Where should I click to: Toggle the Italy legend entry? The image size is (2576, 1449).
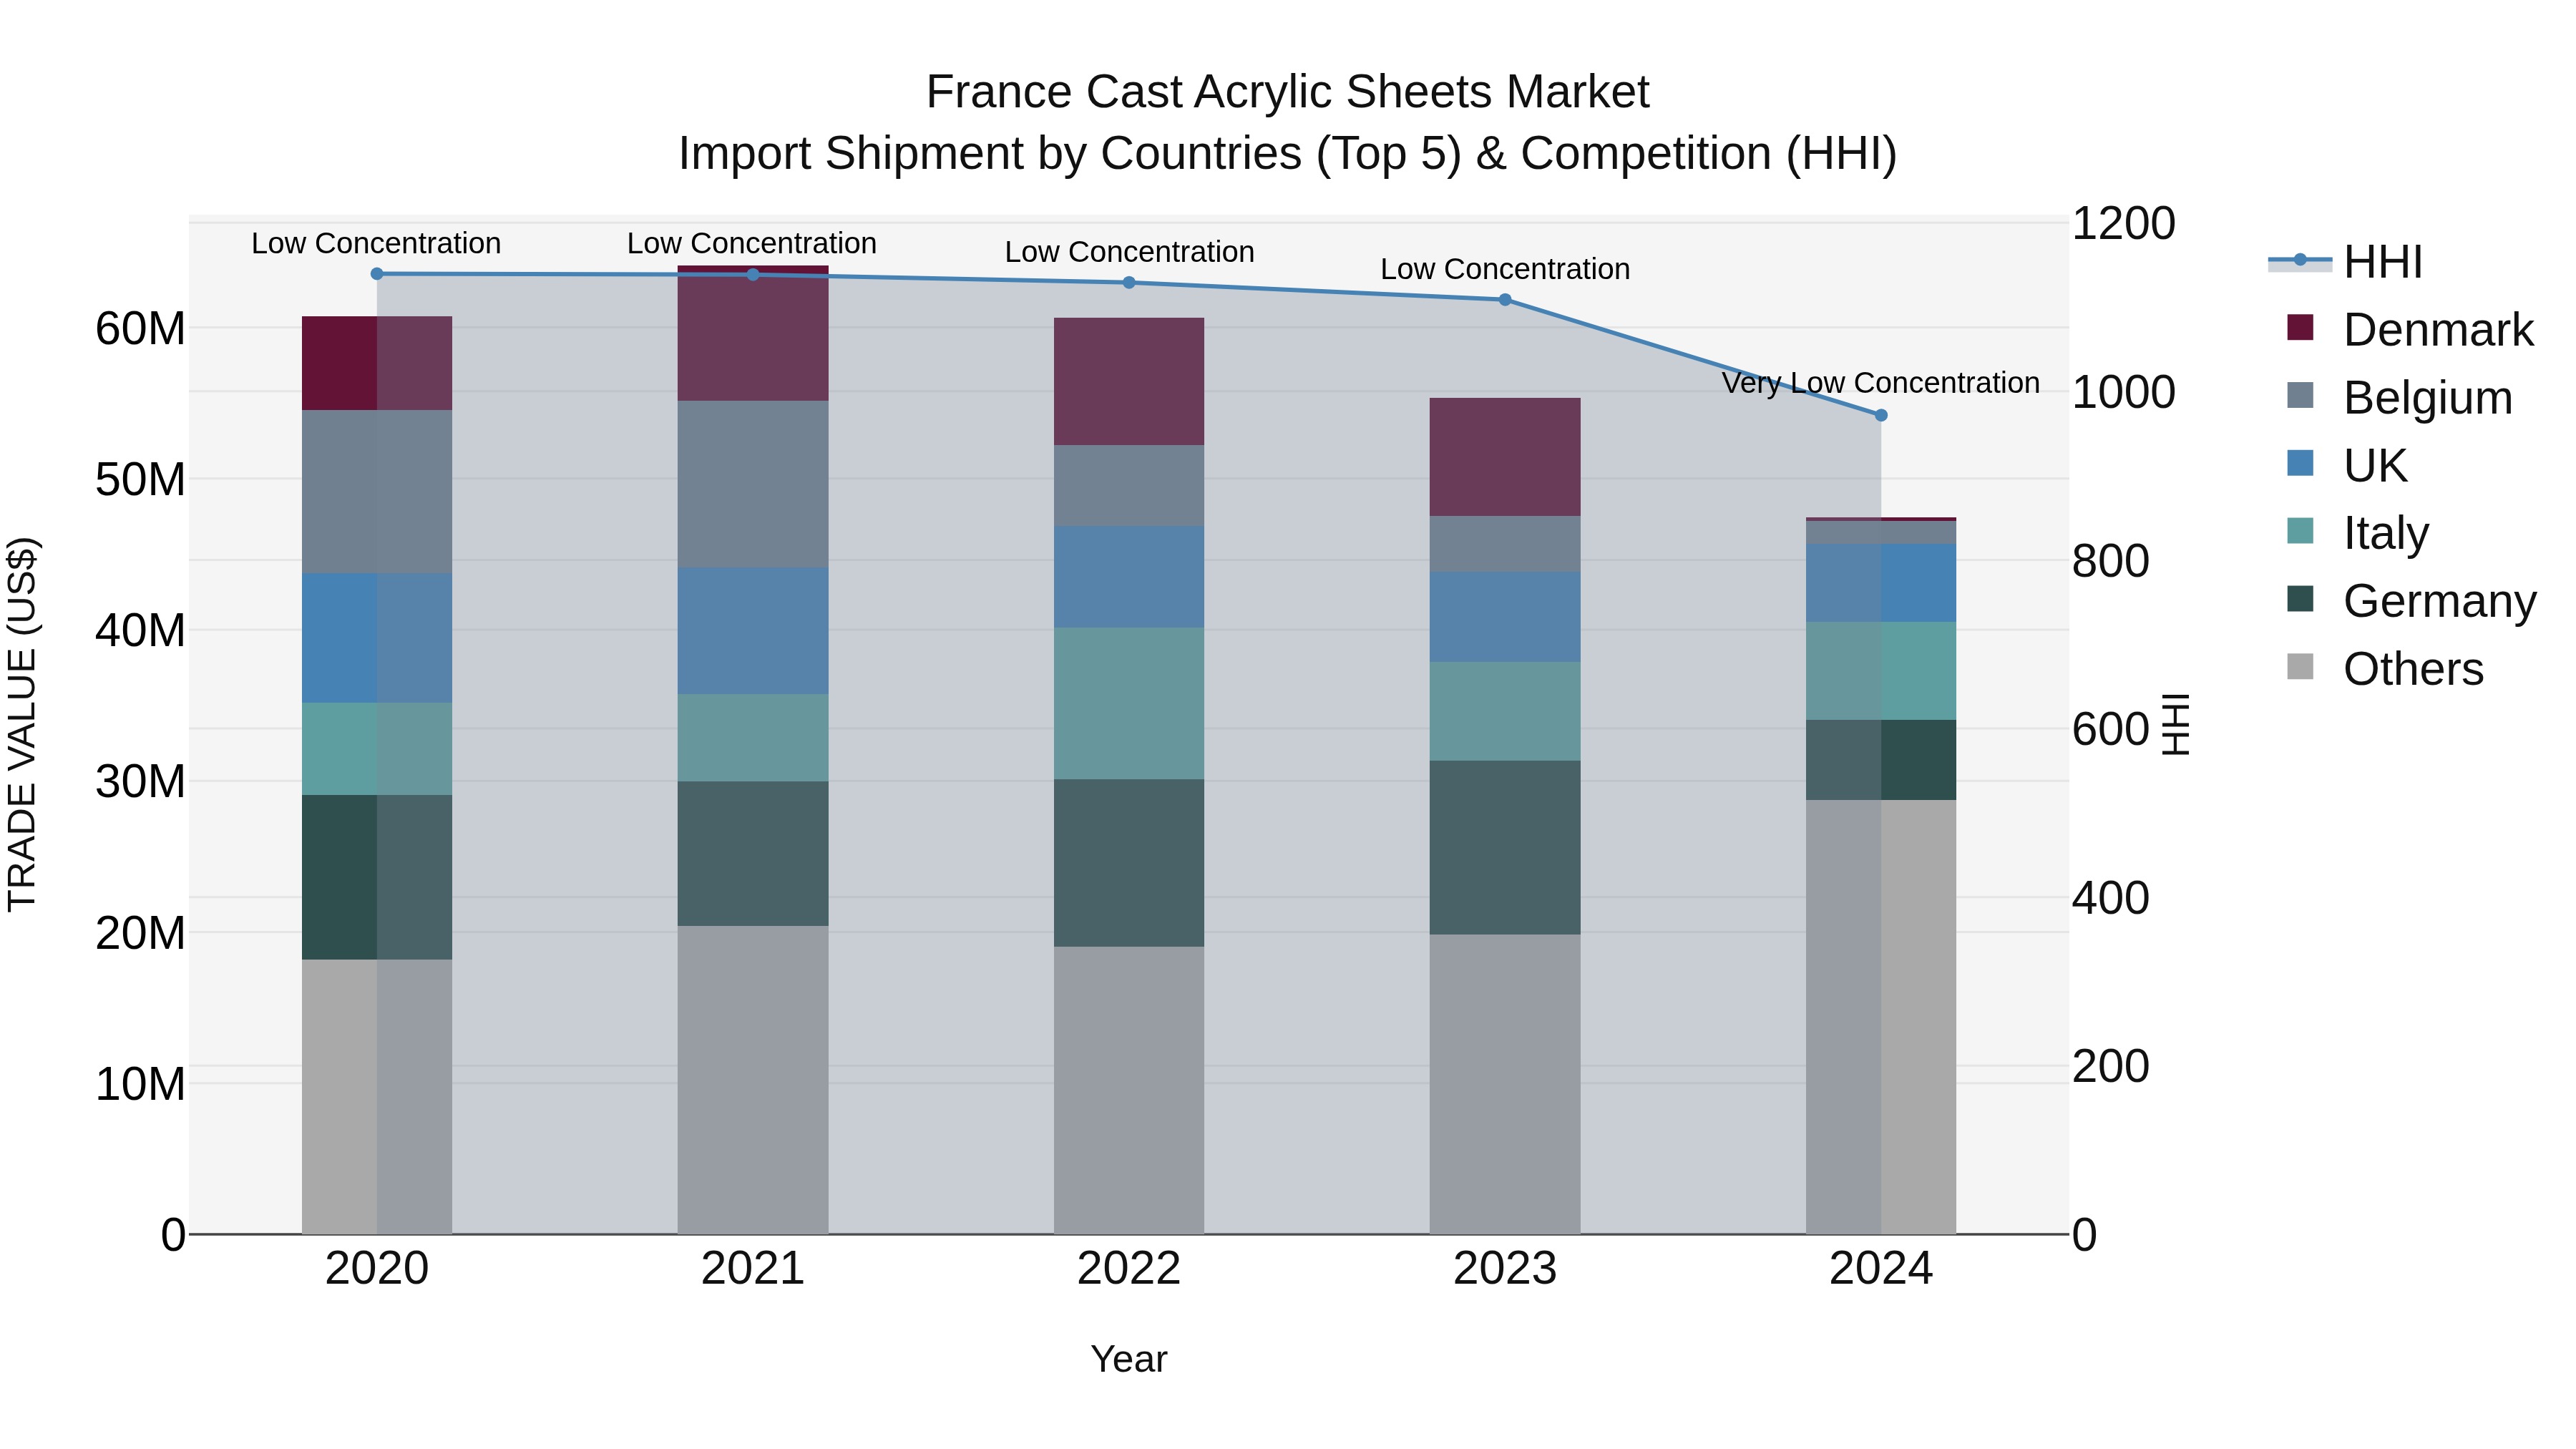click(x=2357, y=533)
